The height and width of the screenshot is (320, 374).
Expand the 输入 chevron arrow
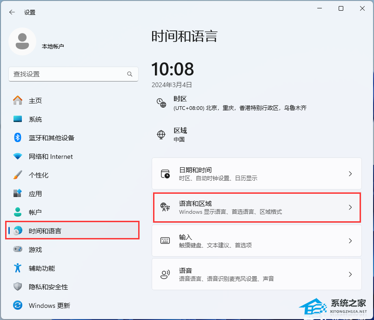pyautogui.click(x=350, y=241)
